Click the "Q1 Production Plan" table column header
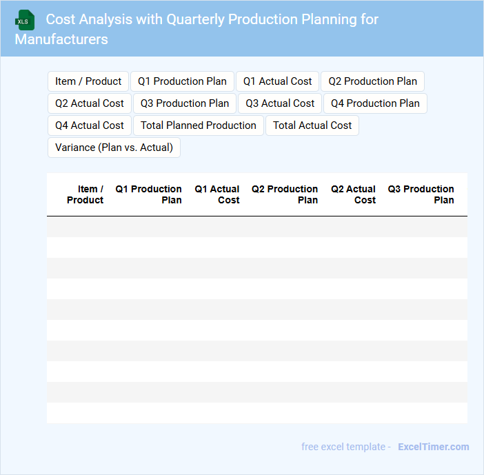 click(149, 194)
